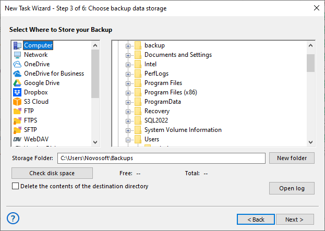Click the folder tree scrollbar thumb
This screenshot has width=325, height=231.
pos(310,63)
